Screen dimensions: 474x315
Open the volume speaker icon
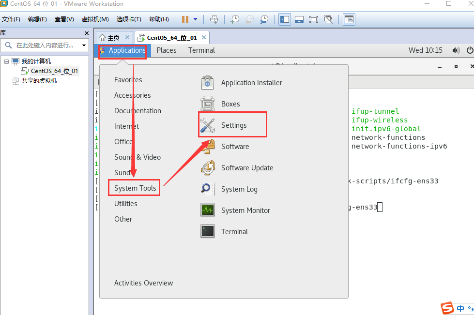456,50
